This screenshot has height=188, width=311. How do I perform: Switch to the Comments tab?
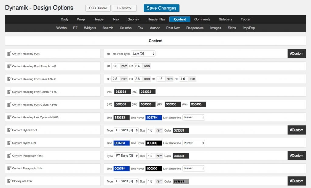coord(202,19)
